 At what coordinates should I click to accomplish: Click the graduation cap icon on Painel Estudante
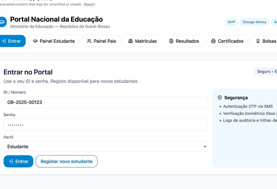pos(35,41)
